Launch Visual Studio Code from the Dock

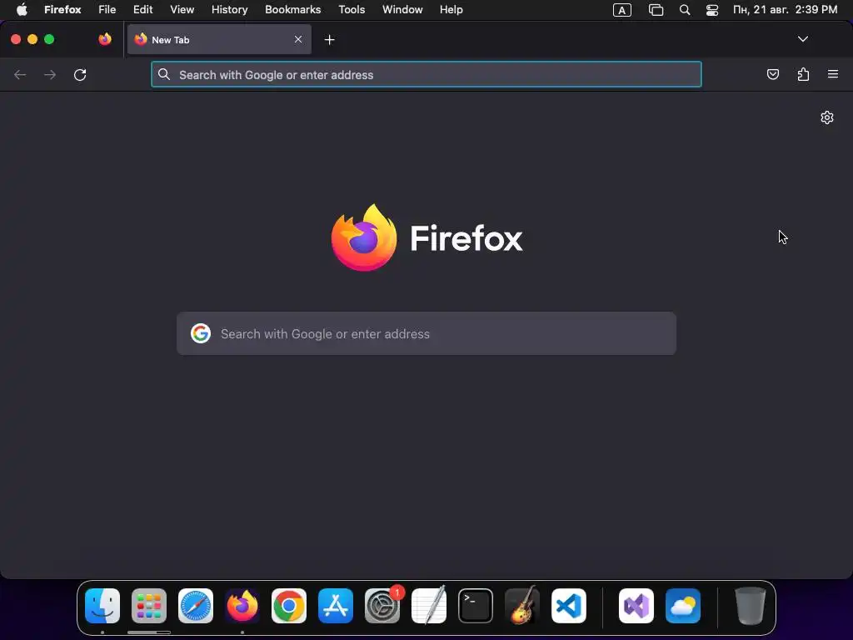pyautogui.click(x=569, y=606)
